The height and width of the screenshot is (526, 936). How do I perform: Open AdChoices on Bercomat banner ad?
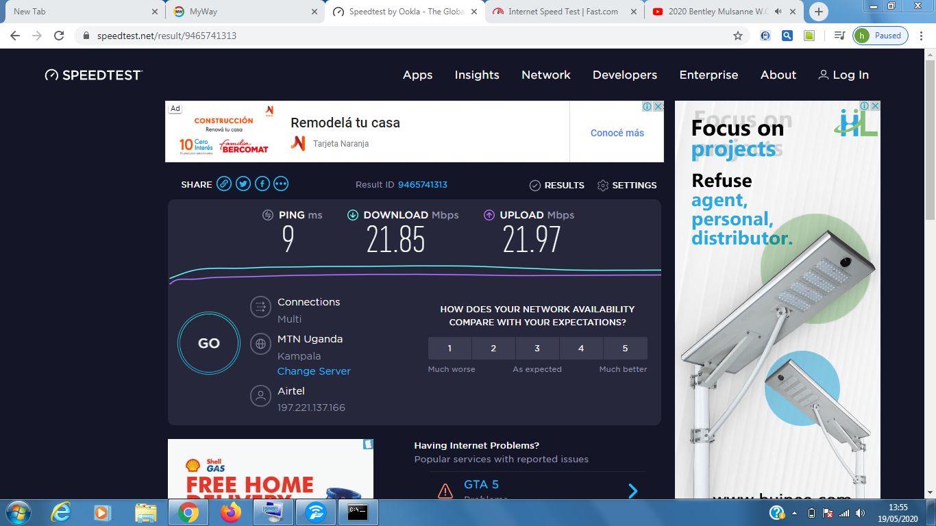[647, 107]
